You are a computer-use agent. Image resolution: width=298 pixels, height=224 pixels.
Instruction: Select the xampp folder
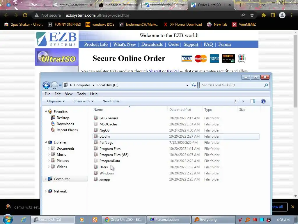pos(176,179)
